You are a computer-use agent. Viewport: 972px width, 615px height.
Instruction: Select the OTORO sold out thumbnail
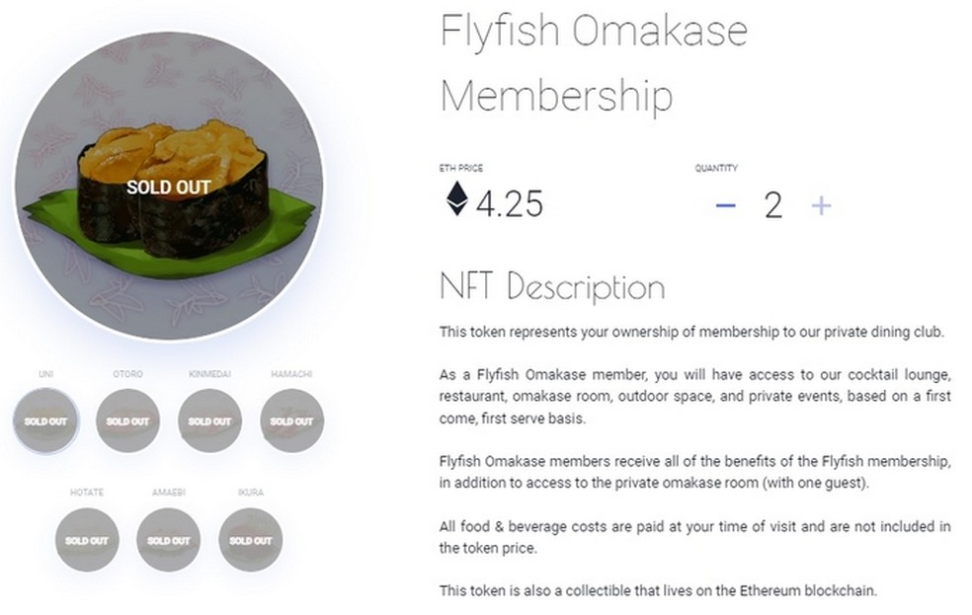(x=127, y=422)
